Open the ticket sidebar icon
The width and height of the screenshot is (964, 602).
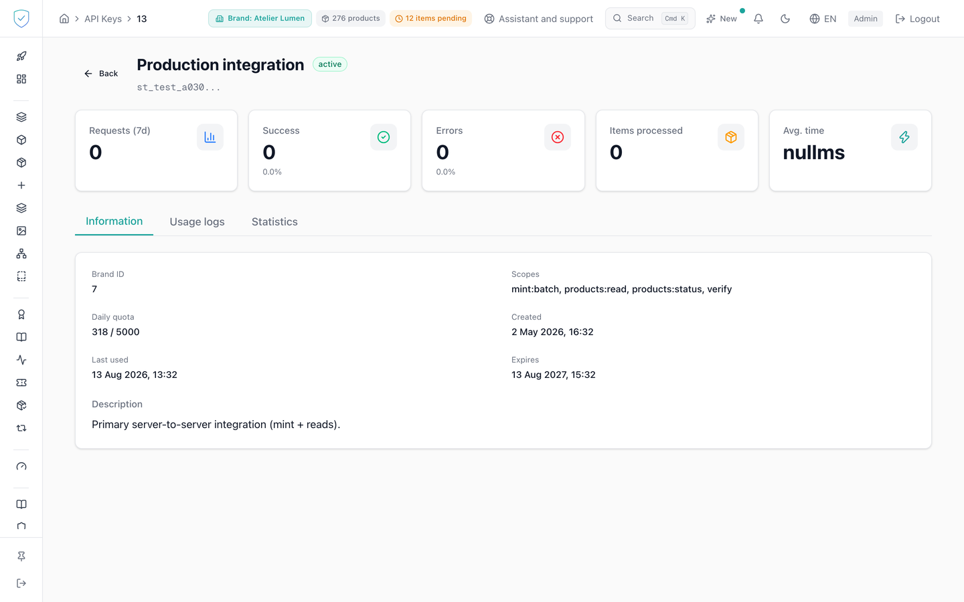[21, 383]
